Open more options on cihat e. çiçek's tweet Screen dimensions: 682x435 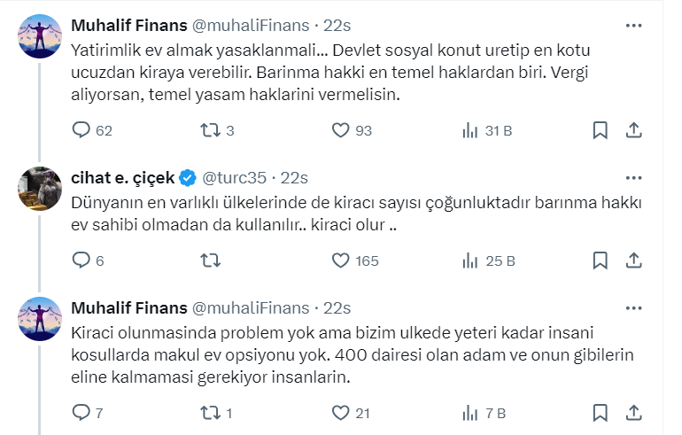tap(633, 178)
